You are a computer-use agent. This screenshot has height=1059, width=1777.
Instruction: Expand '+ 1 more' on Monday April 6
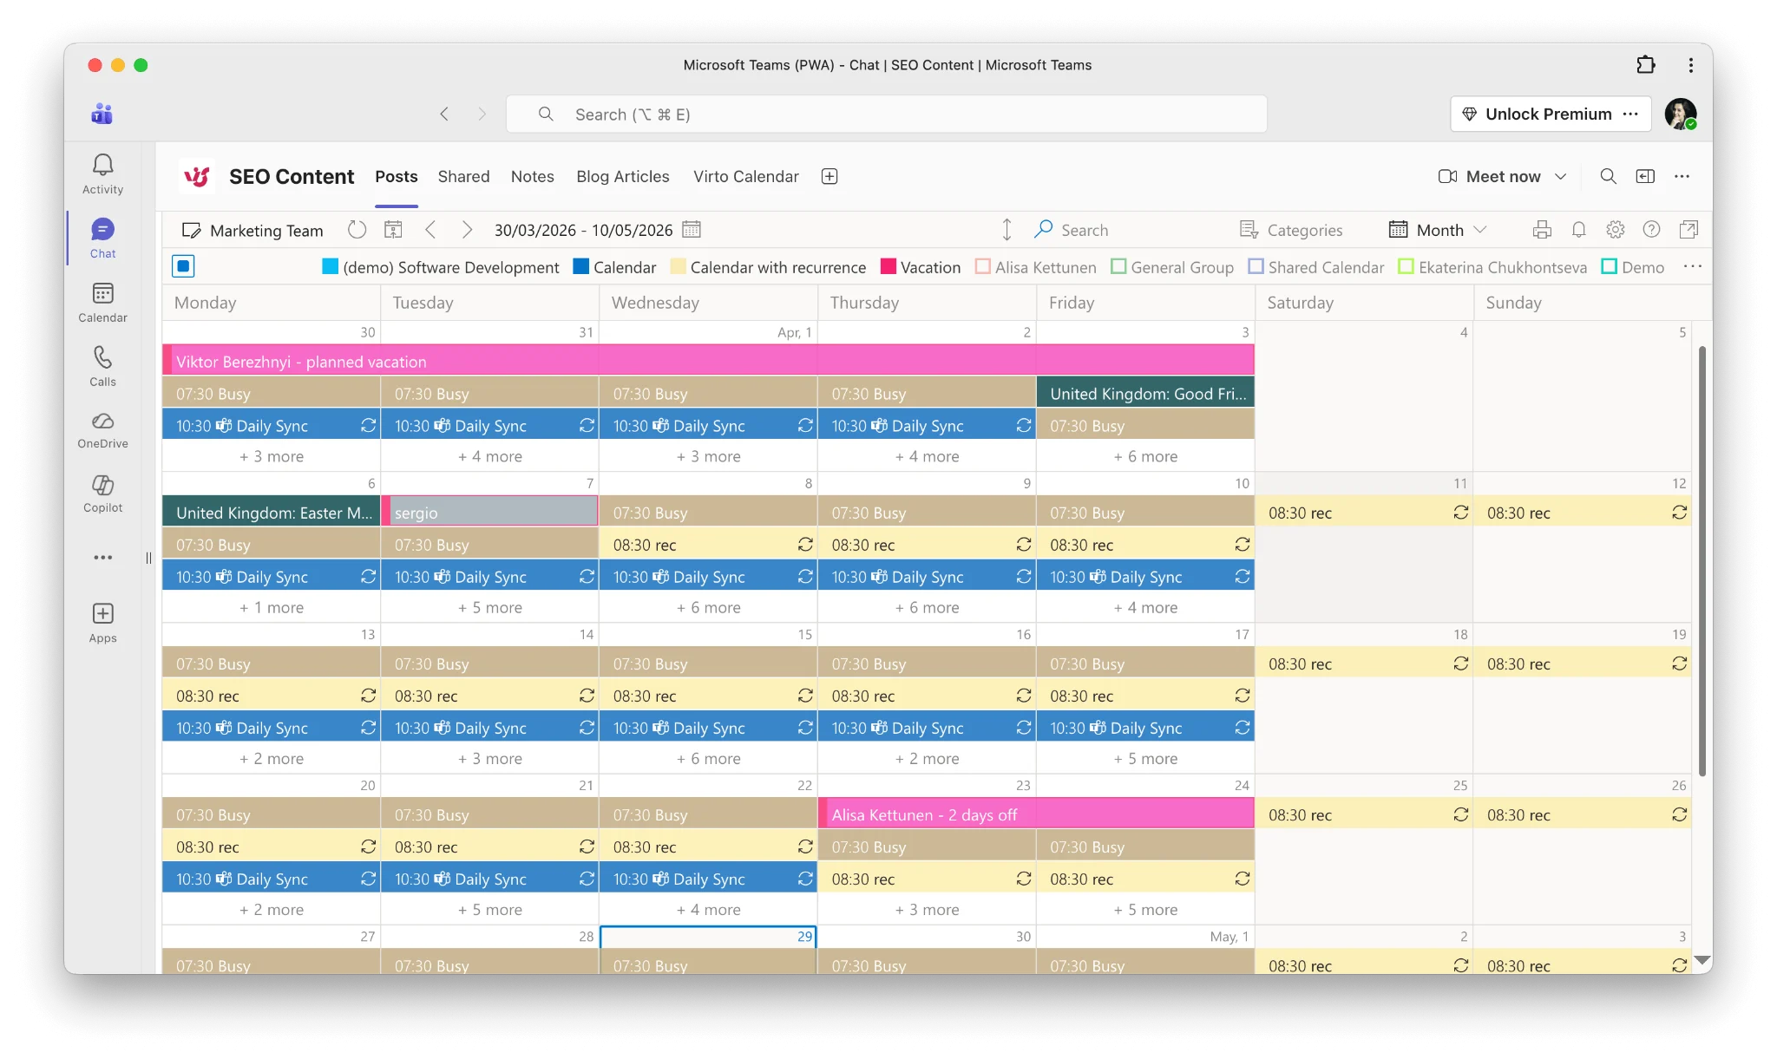tap(272, 607)
